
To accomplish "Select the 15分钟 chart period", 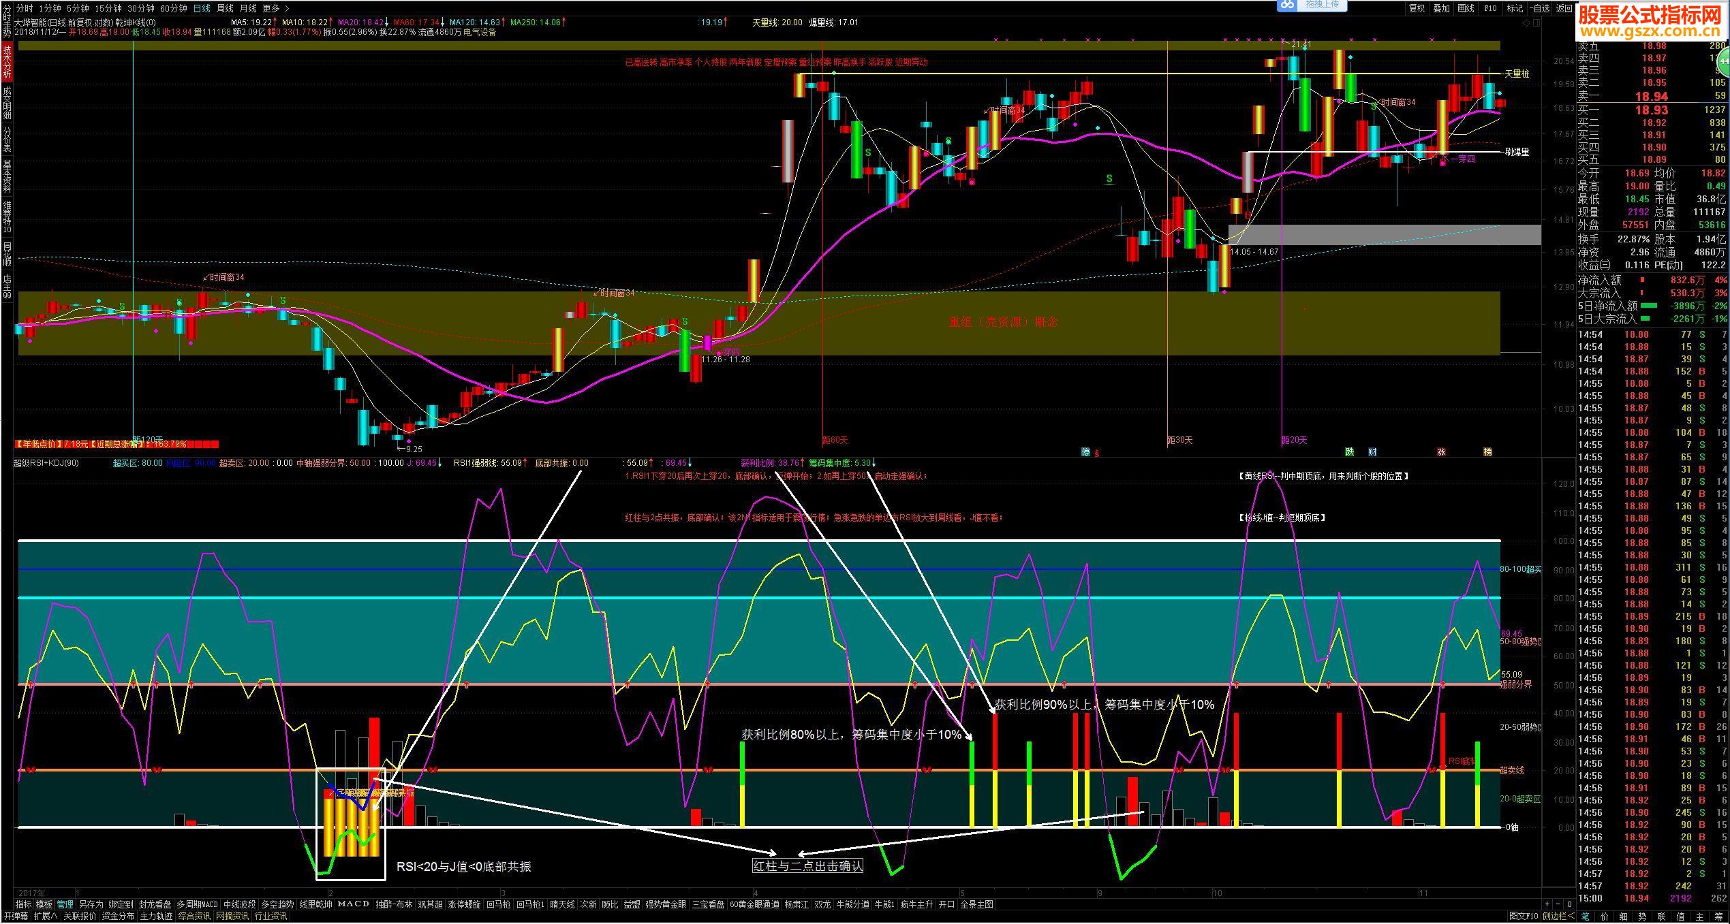I will [108, 8].
